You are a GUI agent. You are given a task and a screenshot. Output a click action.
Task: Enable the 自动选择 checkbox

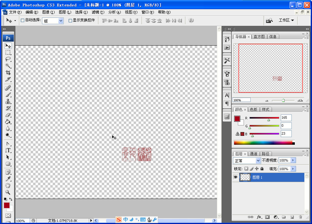(x=22, y=20)
